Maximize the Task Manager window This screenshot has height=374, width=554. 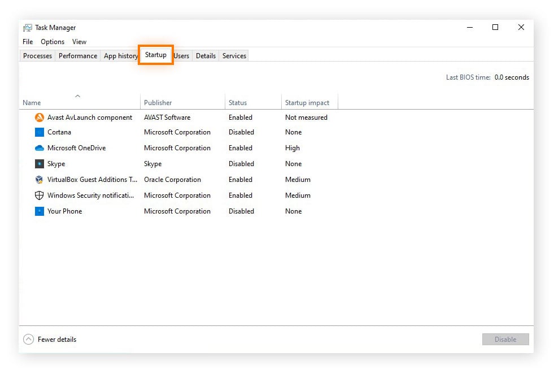[495, 27]
